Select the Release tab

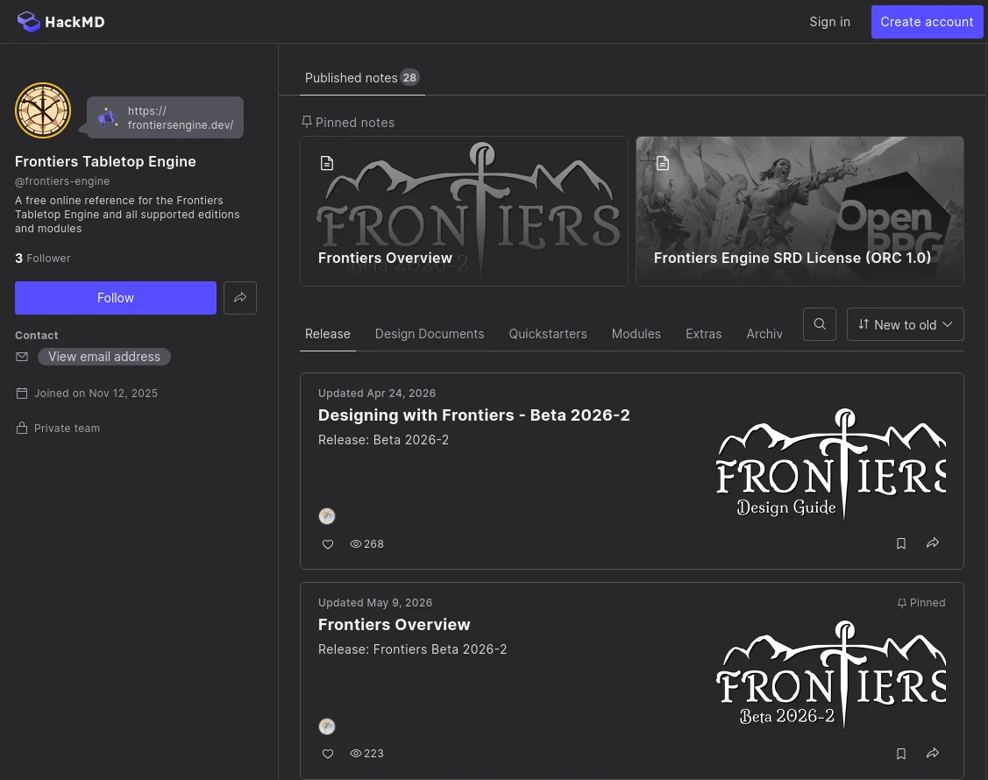pos(328,334)
